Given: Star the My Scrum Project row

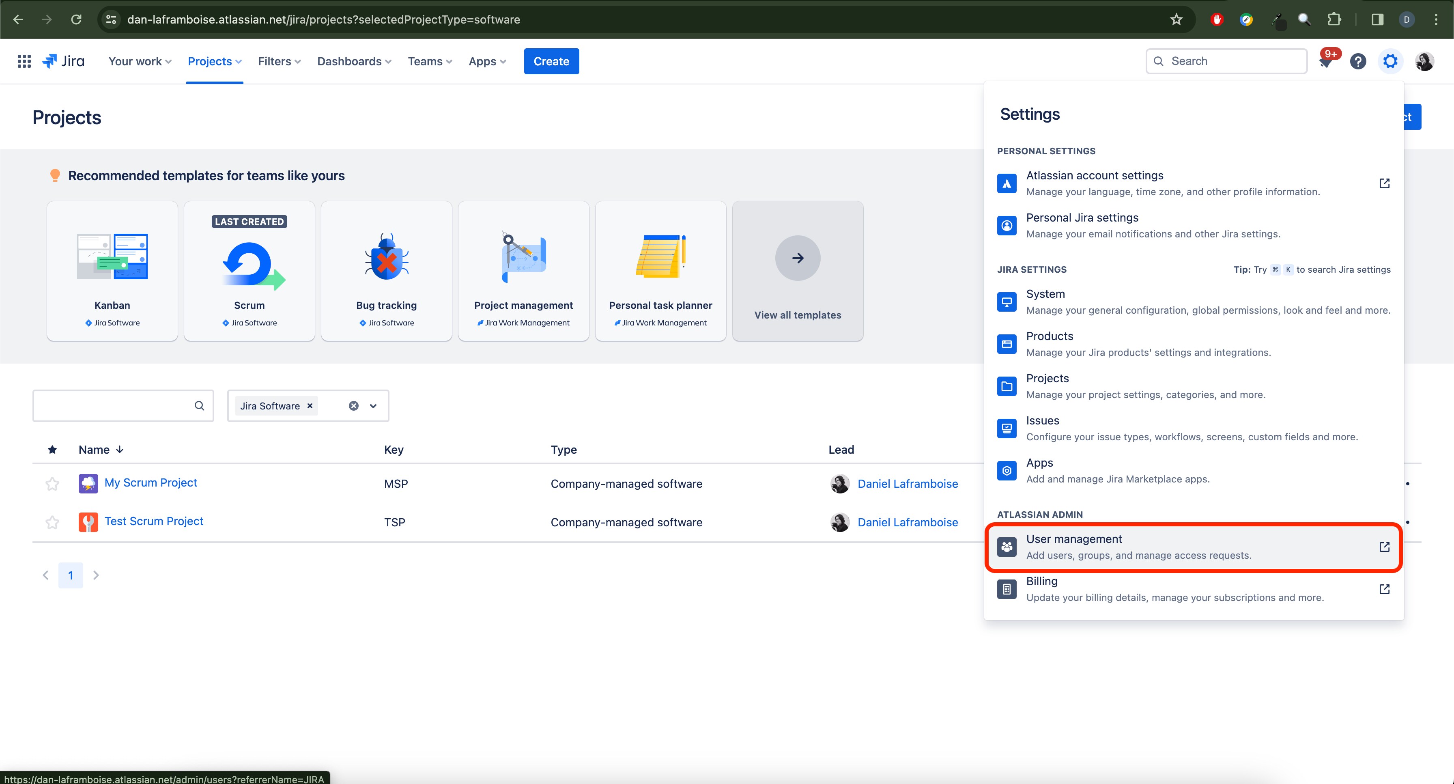Looking at the screenshot, I should tap(52, 484).
